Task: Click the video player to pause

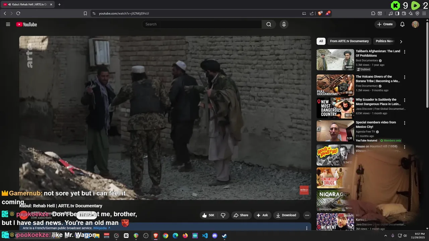Action: pos(165,118)
